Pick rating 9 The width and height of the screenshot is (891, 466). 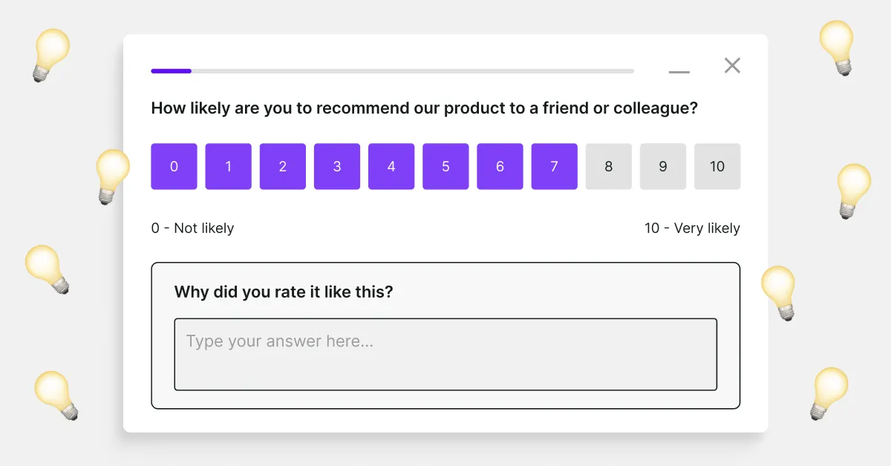tap(663, 166)
